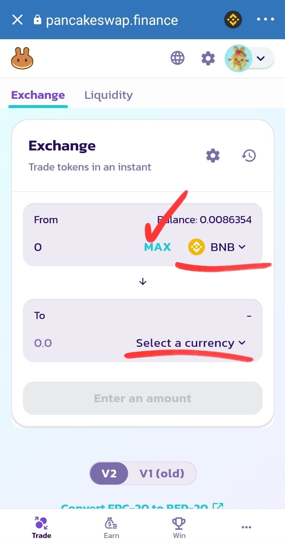Click the PancakeSwap bunny logo
This screenshot has width=285, height=543.
22,58
